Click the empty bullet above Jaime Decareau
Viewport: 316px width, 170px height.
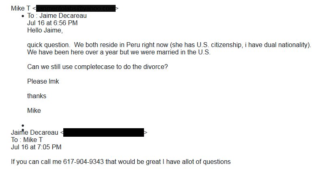23,125
